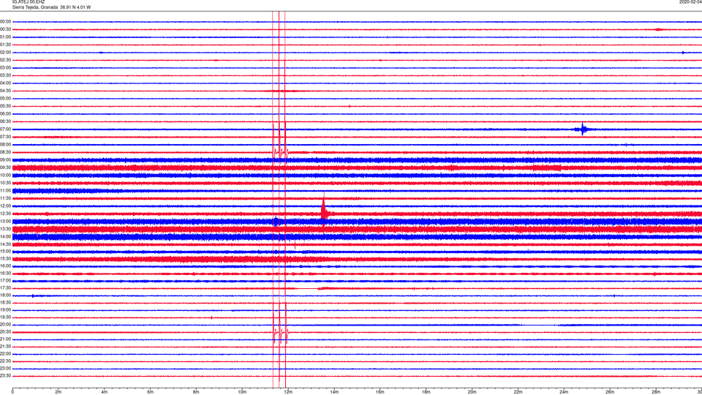The image size is (702, 395).
Task: Select the 06:00 trace time label
Action: pos(6,114)
